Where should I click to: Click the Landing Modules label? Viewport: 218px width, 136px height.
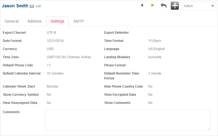click(117, 57)
